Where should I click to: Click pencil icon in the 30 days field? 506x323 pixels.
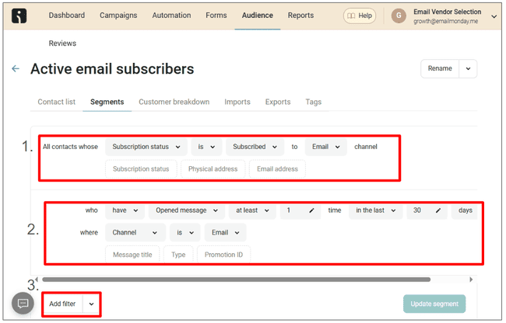437,210
